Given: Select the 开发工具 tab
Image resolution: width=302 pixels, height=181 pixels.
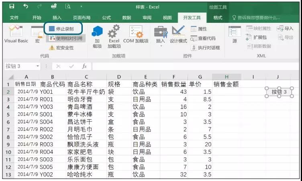Looking at the screenshot, I should (192, 18).
